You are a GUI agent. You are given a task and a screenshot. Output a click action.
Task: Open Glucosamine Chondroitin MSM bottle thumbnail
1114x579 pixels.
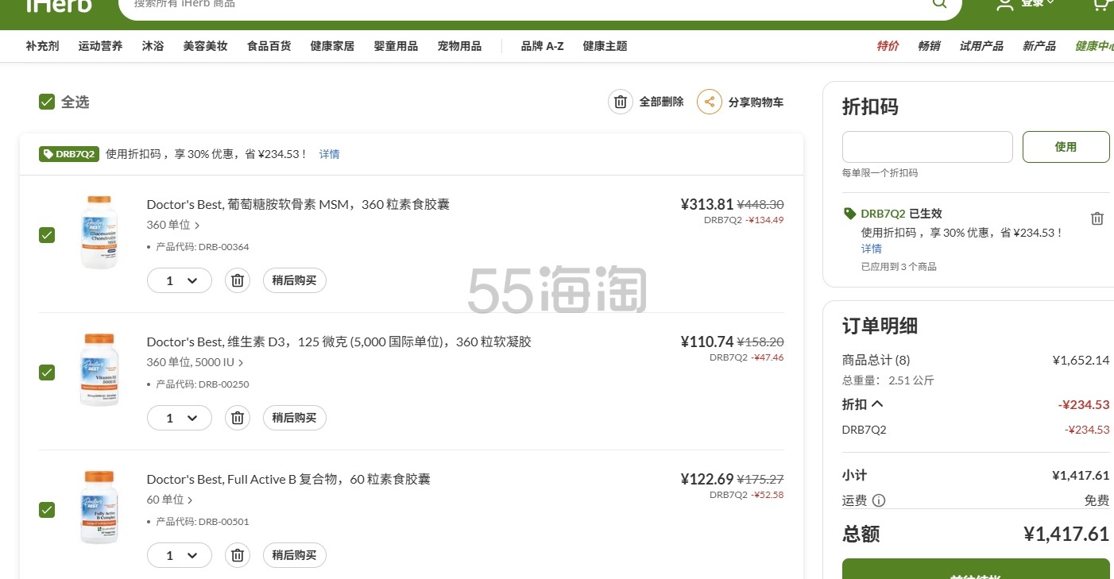[99, 232]
